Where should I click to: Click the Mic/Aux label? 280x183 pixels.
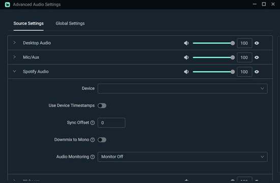click(31, 57)
